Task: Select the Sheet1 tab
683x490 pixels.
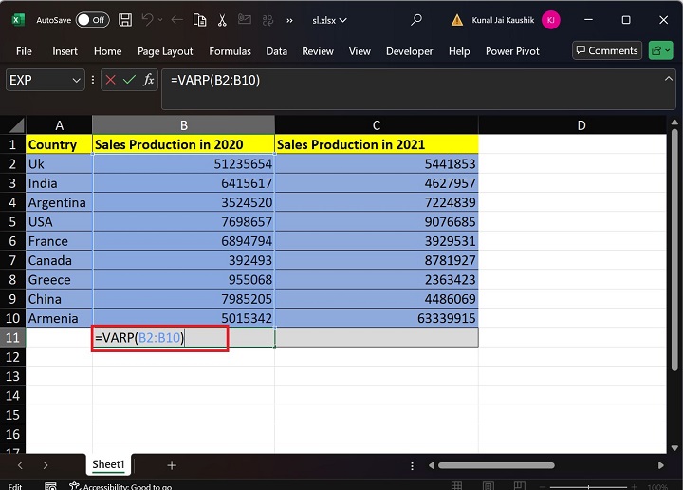Action: [x=108, y=465]
